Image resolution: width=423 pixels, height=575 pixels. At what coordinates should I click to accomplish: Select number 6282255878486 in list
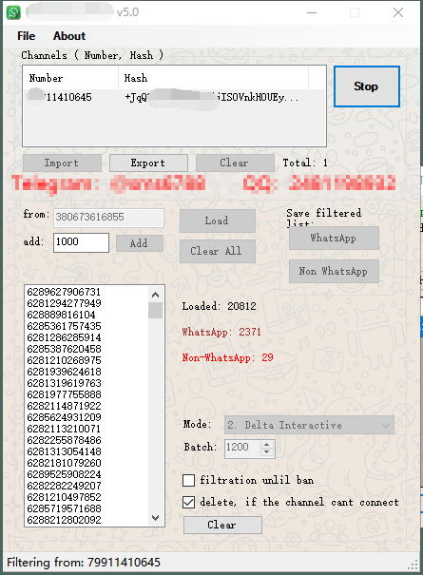(64, 440)
